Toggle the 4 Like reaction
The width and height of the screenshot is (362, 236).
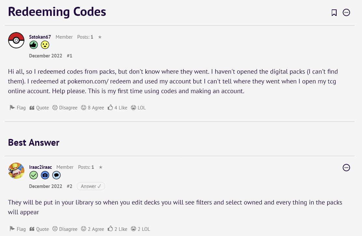pyautogui.click(x=117, y=108)
